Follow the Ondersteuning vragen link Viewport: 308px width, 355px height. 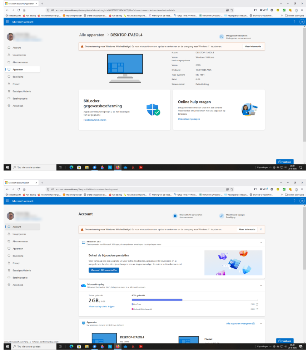[x=189, y=119]
